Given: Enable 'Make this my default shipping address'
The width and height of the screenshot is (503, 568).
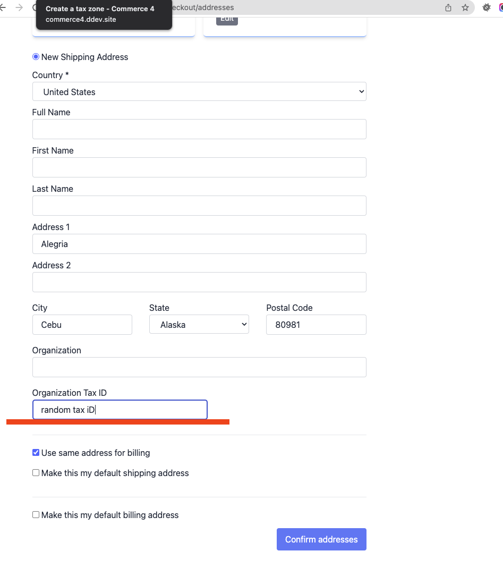Looking at the screenshot, I should coord(36,472).
